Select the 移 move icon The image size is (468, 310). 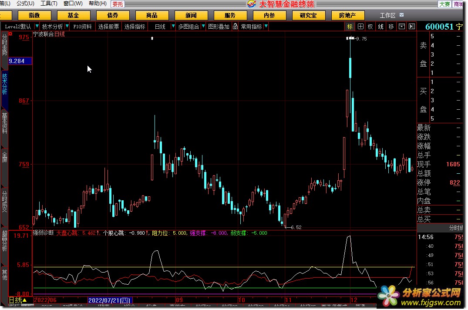click(x=391, y=27)
